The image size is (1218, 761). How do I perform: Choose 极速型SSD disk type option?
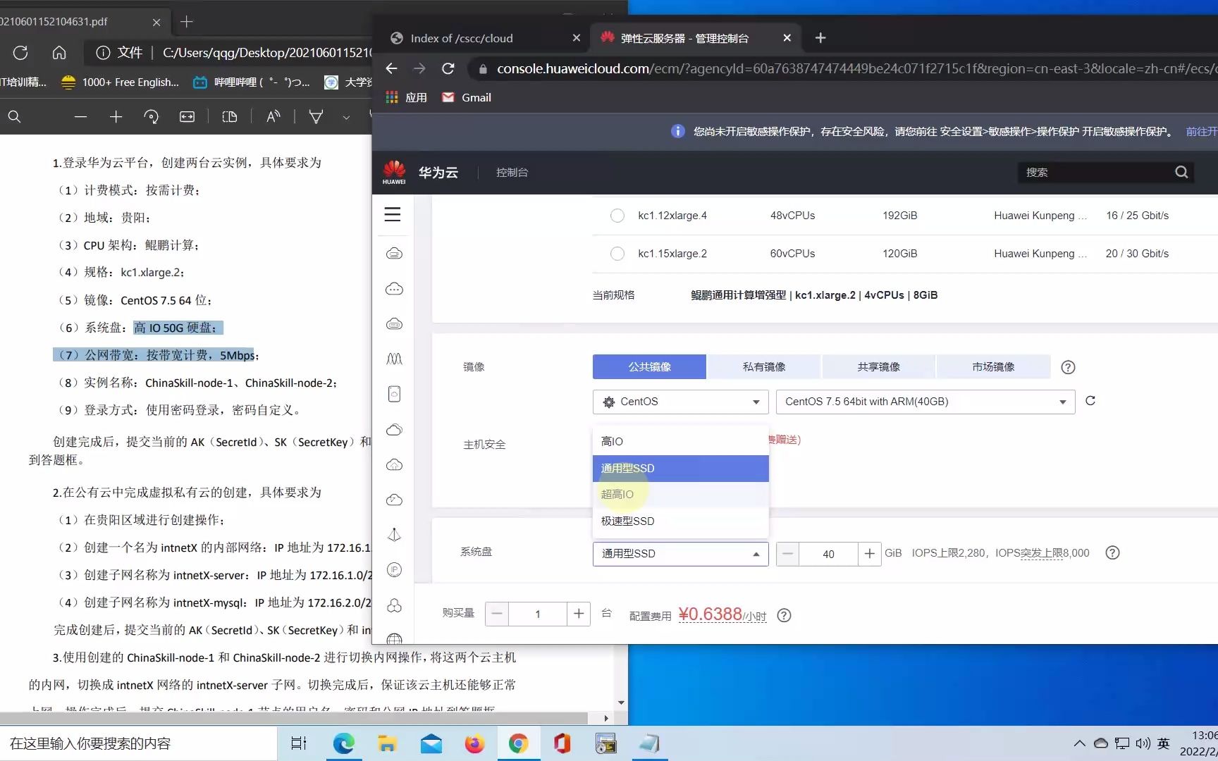point(680,521)
